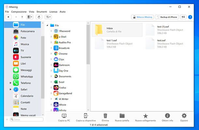The image size is (199, 130).
Task: Click the Nuovo collegamento star icon
Action: coord(145,116)
